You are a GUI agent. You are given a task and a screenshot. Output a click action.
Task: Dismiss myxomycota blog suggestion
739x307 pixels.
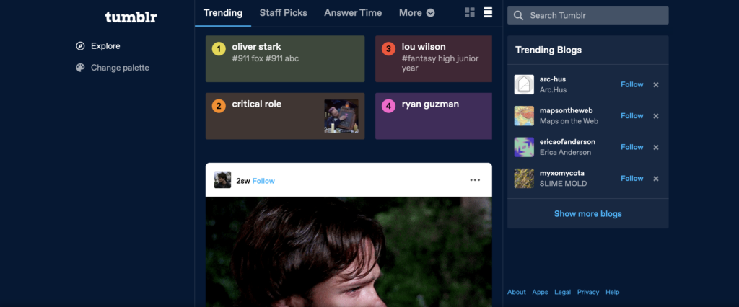655,179
